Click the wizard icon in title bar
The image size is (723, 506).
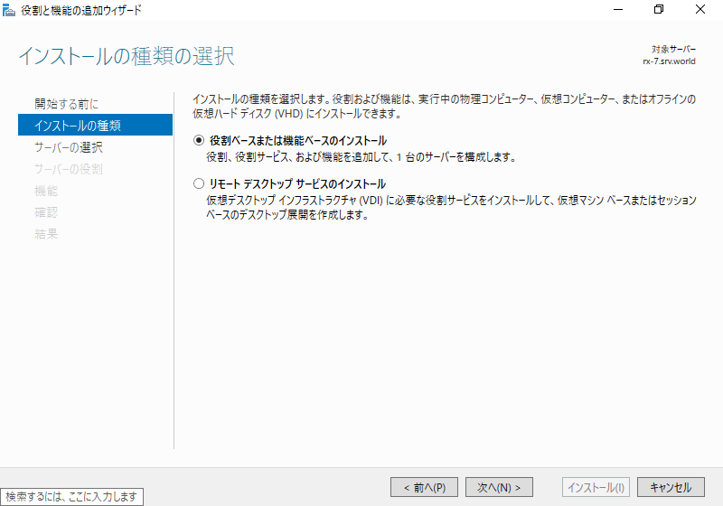tap(9, 10)
